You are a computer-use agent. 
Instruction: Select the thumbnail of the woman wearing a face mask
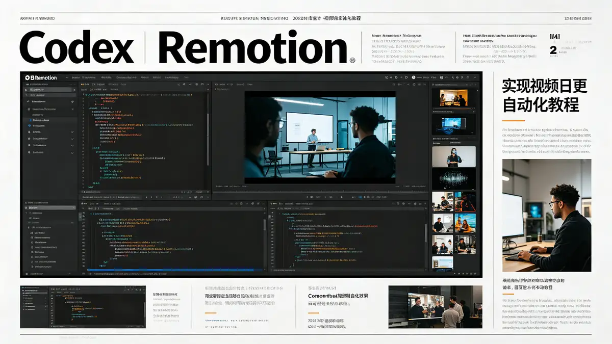tap(453, 156)
